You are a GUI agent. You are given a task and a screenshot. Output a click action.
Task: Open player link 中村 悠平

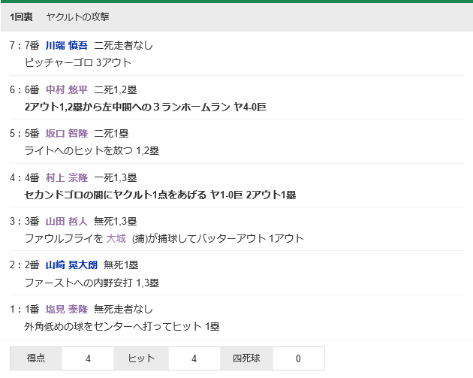[67, 89]
